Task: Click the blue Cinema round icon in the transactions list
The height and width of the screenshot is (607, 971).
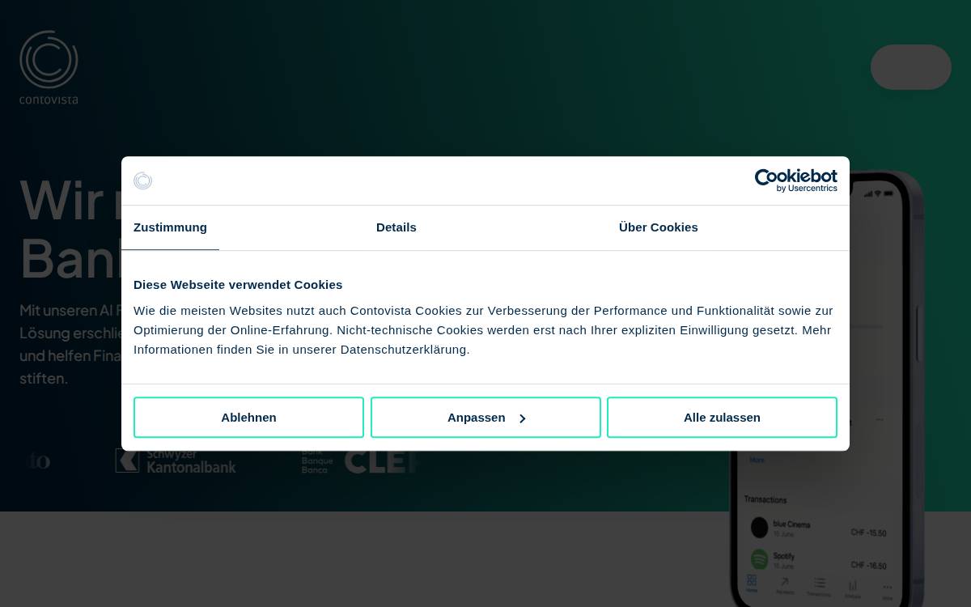Action: tap(759, 528)
